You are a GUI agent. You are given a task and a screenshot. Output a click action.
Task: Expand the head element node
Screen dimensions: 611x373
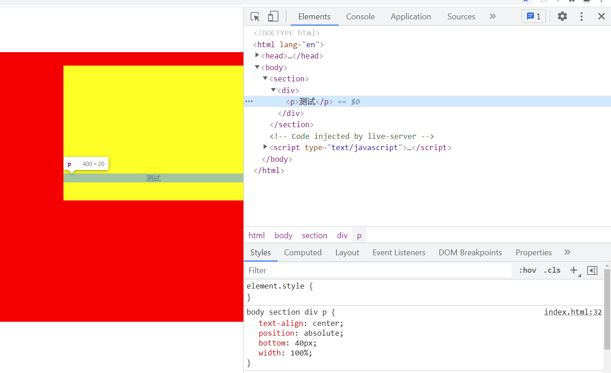pos(257,55)
